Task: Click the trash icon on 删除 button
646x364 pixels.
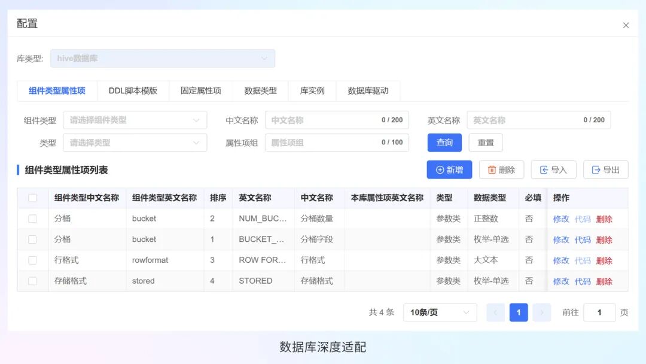Action: (x=493, y=170)
